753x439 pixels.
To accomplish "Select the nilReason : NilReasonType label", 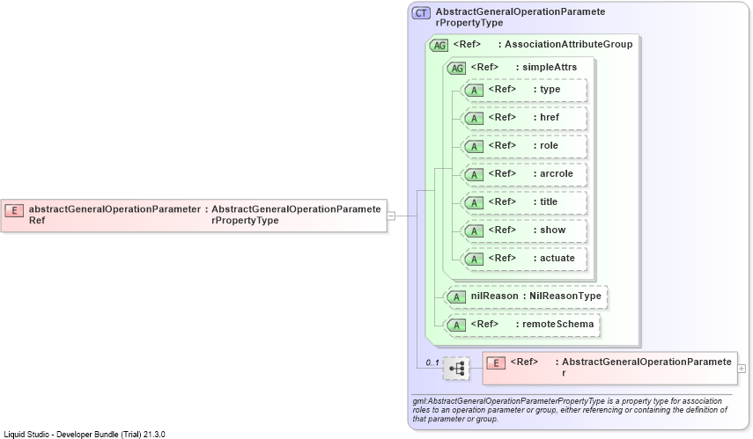I will click(x=536, y=296).
